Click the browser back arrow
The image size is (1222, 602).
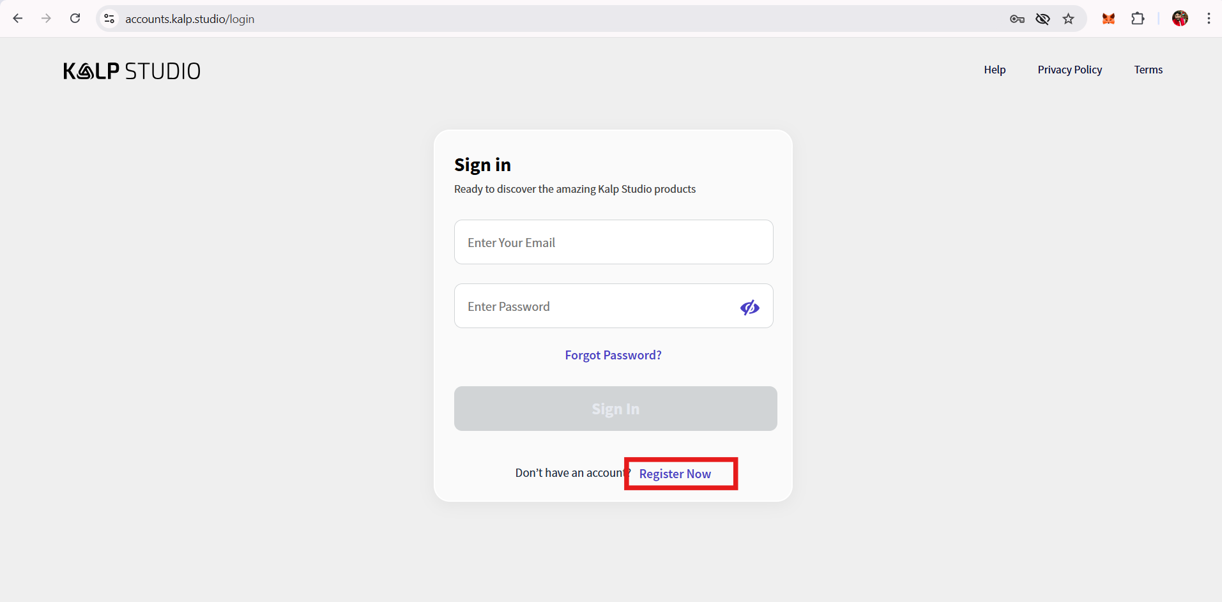click(x=18, y=19)
